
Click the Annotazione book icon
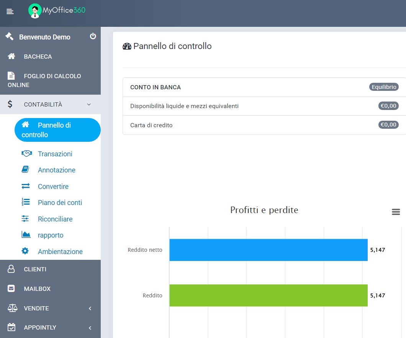[x=25, y=169]
